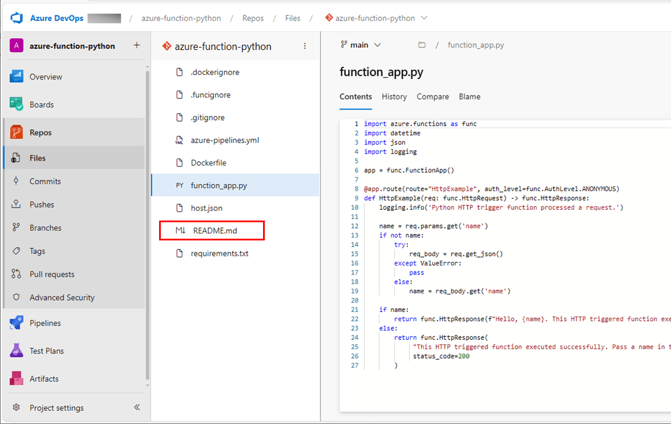Click the Commits icon in sidebar
The image size is (671, 424).
(16, 181)
